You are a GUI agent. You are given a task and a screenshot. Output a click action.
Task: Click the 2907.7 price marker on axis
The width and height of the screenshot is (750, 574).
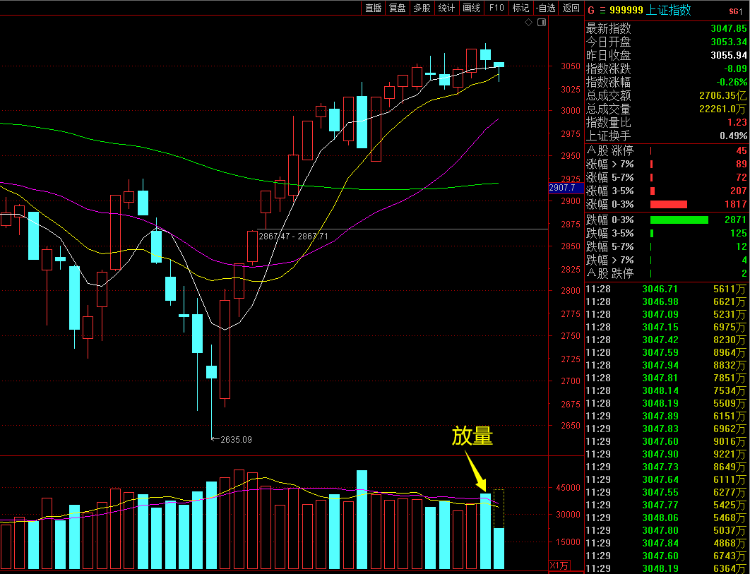pyautogui.click(x=566, y=188)
